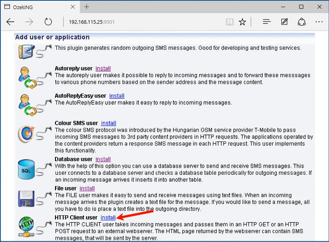Click the SQL database cylinder icon
329x242 pixels.
pyautogui.click(x=26, y=170)
